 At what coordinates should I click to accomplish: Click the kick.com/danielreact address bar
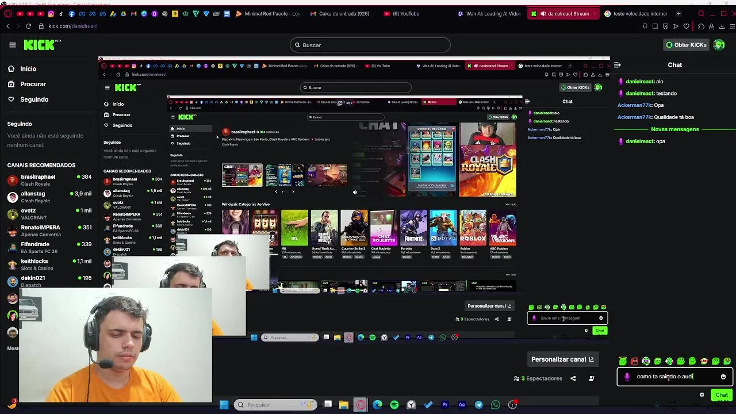(x=73, y=26)
